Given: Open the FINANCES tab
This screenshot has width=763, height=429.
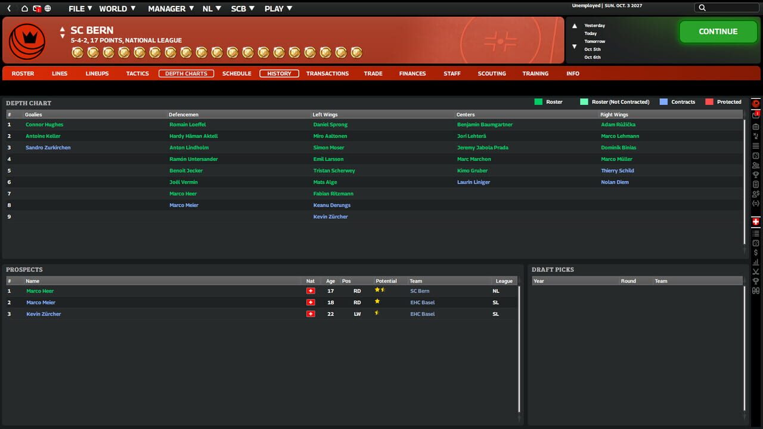Looking at the screenshot, I should click(x=412, y=73).
